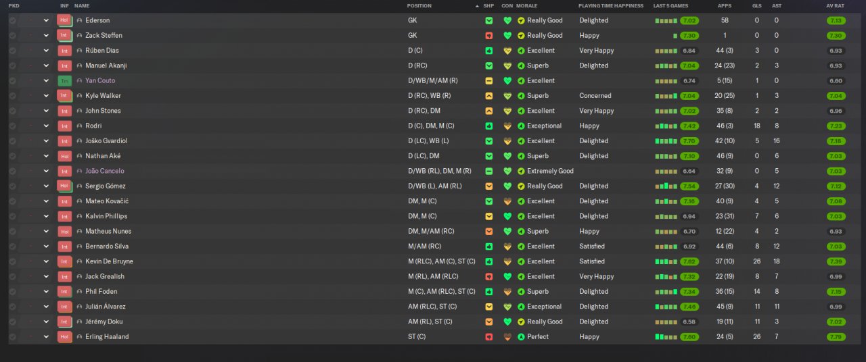Click Kalvin Phillips's sharpness icon
The height and width of the screenshot is (362, 866).
(x=489, y=216)
